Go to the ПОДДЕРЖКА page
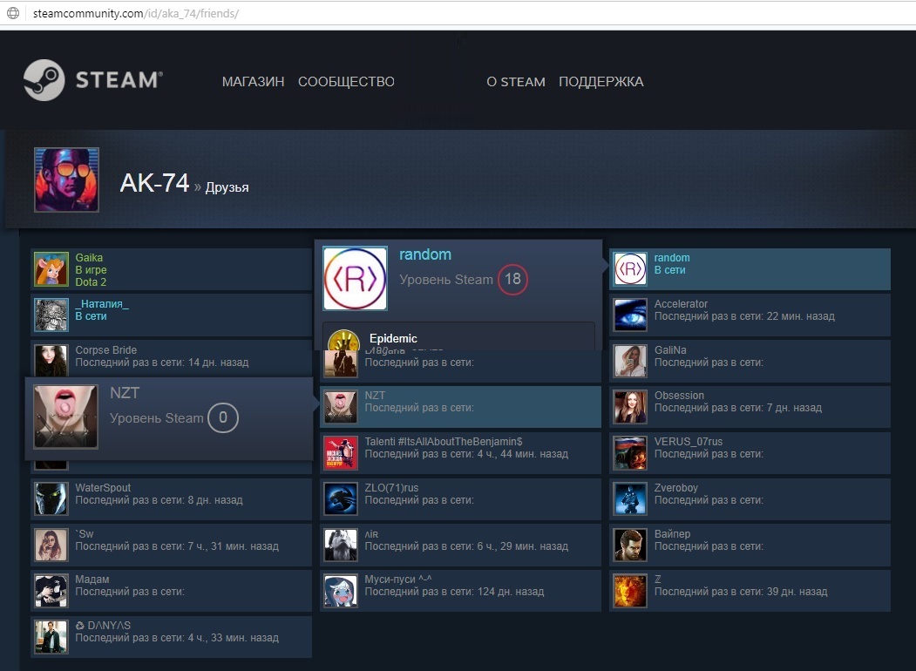The image size is (916, 671). click(600, 82)
